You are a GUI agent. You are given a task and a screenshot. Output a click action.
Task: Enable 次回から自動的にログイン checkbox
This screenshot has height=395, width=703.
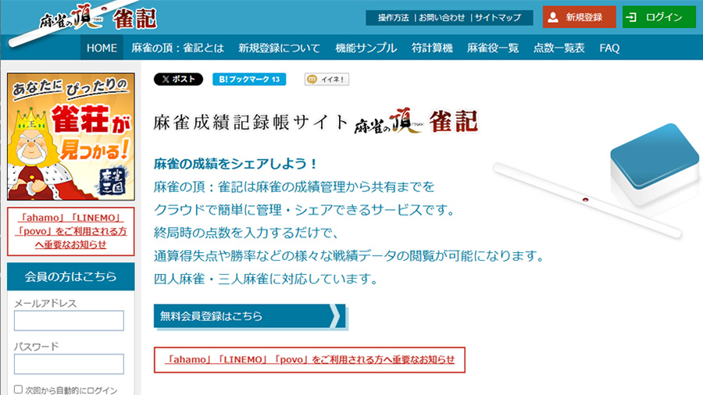click(18, 390)
